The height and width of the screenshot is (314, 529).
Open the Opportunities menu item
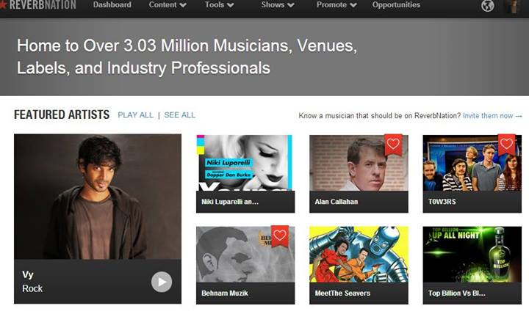click(x=396, y=5)
